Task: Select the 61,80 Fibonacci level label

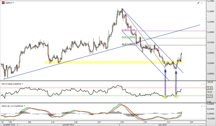Action: (x=128, y=30)
